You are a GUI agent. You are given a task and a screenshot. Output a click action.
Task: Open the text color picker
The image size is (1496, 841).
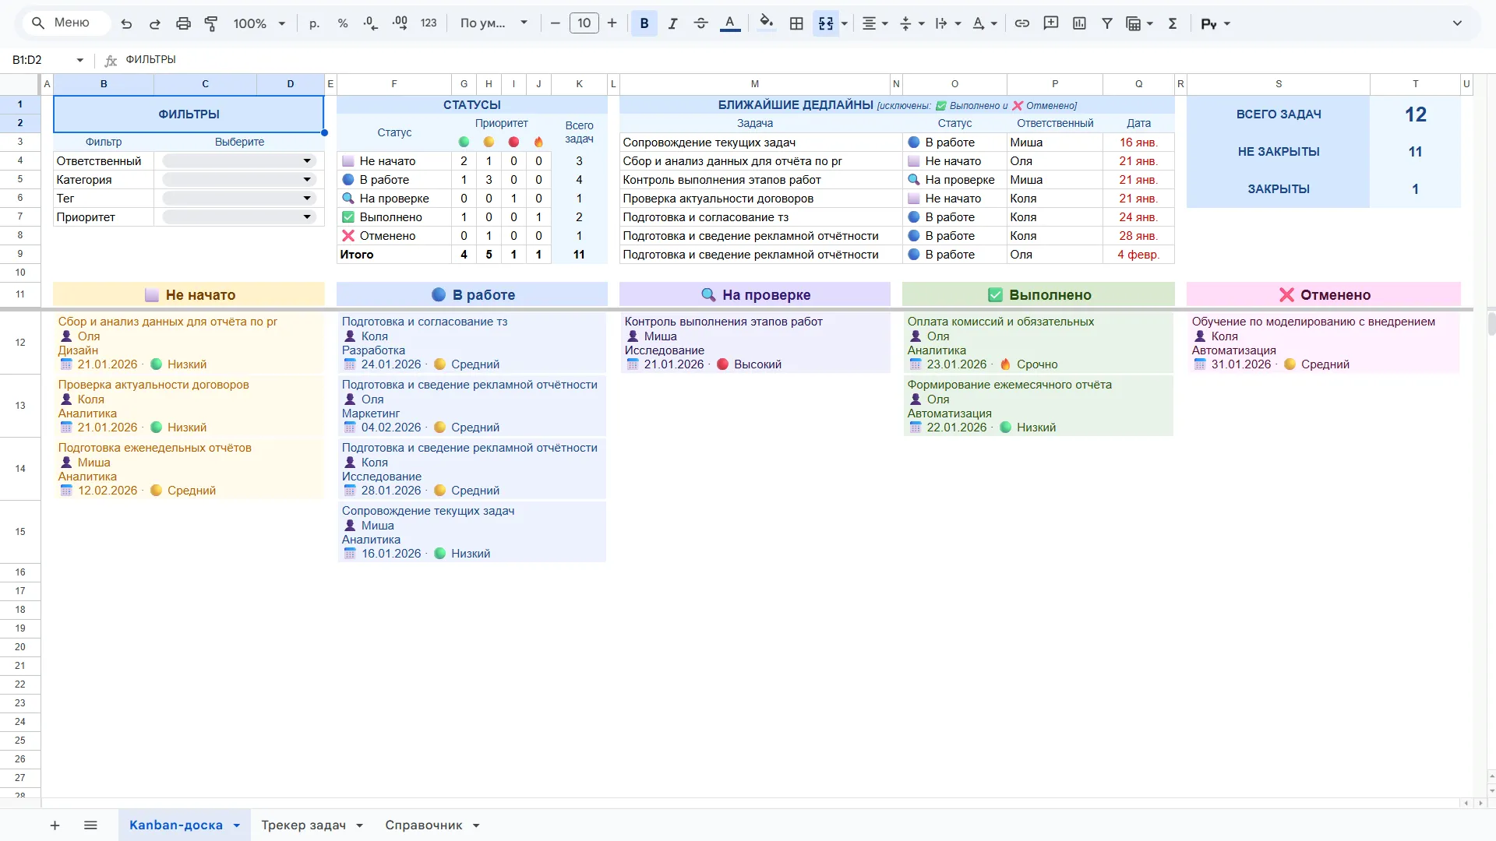pyautogui.click(x=730, y=23)
